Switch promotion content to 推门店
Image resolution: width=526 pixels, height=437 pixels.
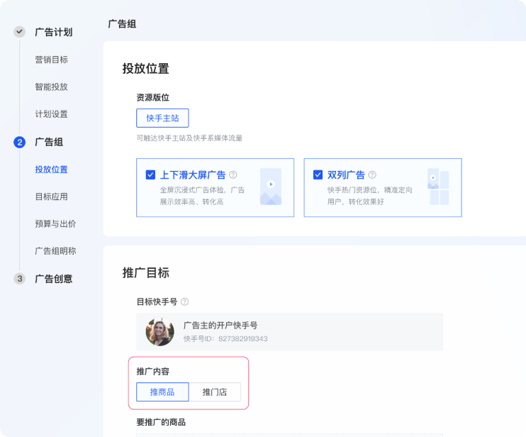215,392
